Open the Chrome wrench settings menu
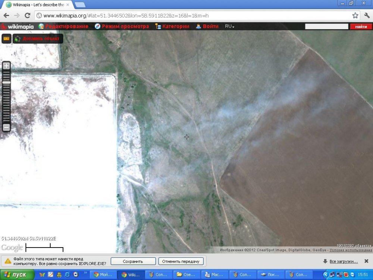Image resolution: width=373 pixels, height=280 pixels. point(367,15)
